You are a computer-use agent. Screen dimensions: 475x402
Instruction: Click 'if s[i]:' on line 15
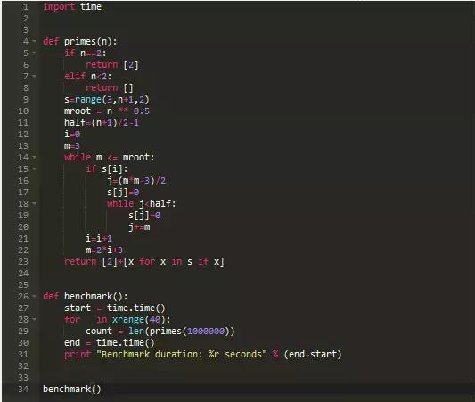(x=107, y=168)
